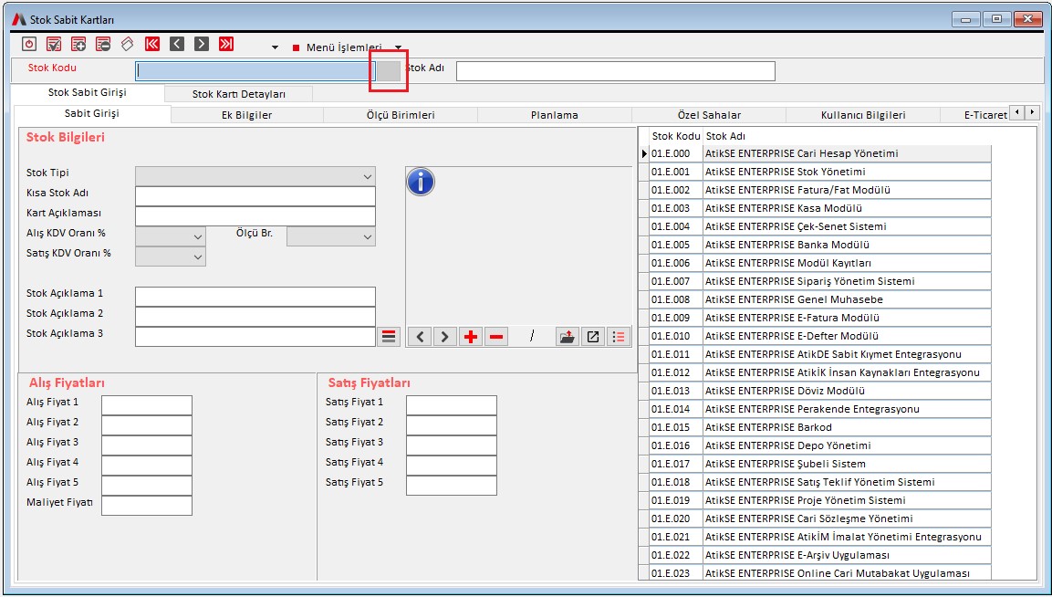Select the AtikSE ENTERPRISE Stok Yönetimi row
The width and height of the screenshot is (1052, 597).
point(820,172)
